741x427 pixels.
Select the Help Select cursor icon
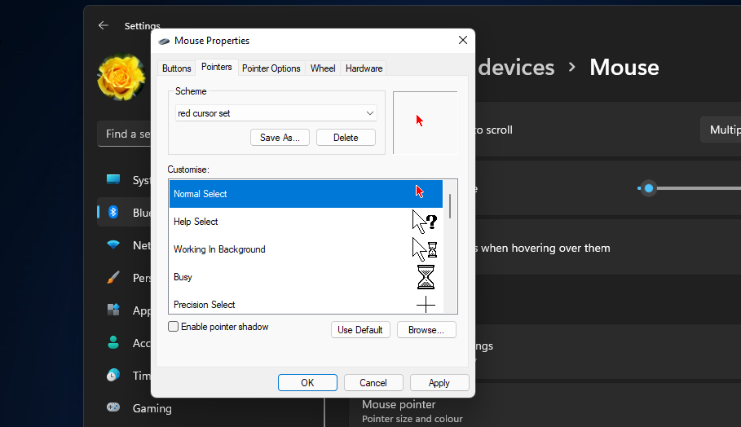425,222
